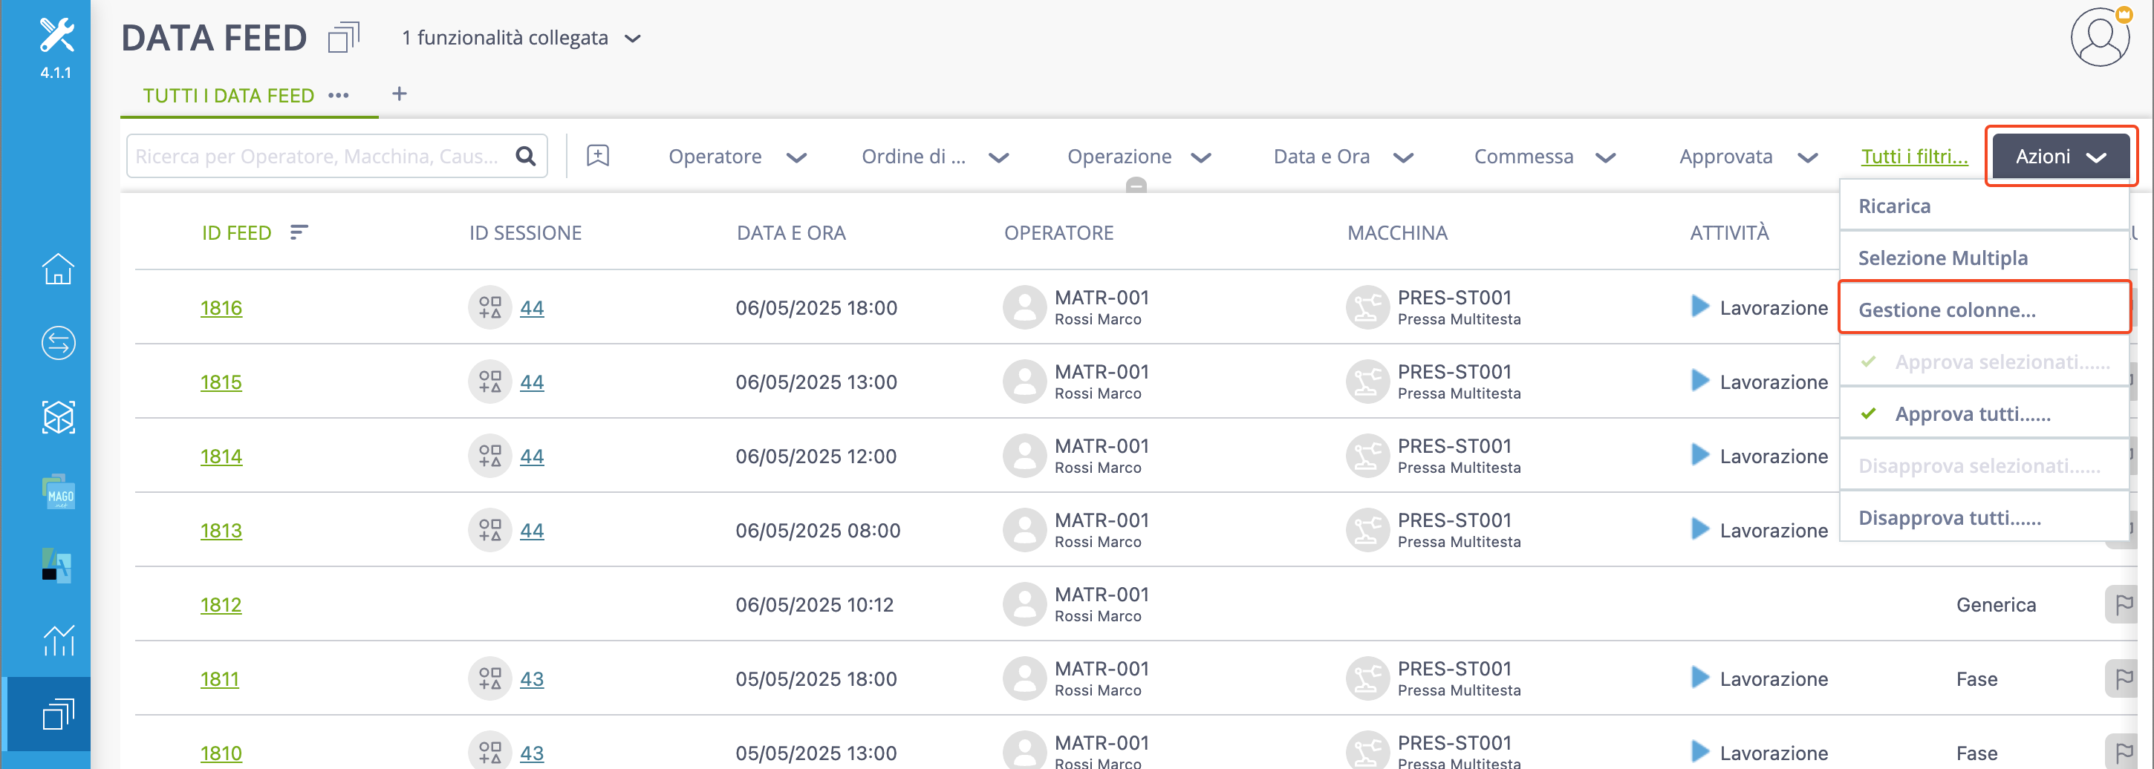Image resolution: width=2154 pixels, height=769 pixels.
Task: Open the three-dots menu on TUTTI I DATA FEED tab
Action: point(339,95)
